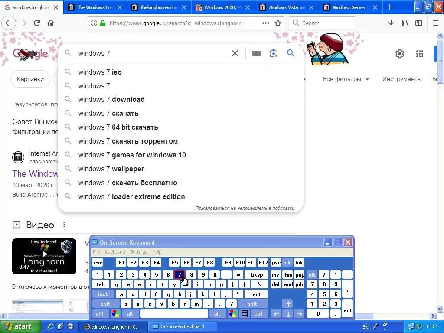The height and width of the screenshot is (333, 444).
Task: Click Windows logo key on On-Screen Keyboard left
Action: pyautogui.click(x=115, y=314)
